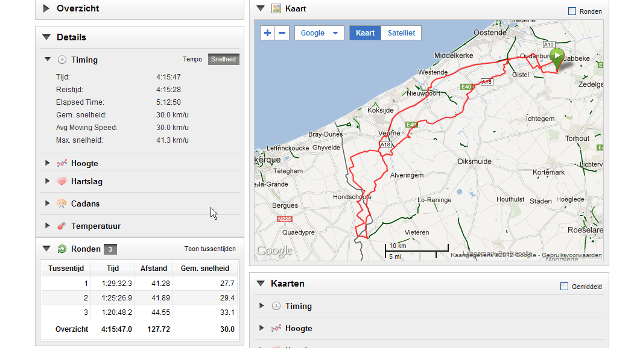The image size is (637, 348).
Task: Expand the Hoogte section in Details
Action: (48, 163)
